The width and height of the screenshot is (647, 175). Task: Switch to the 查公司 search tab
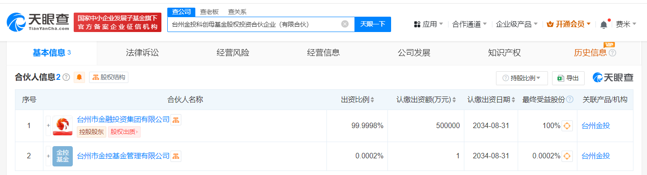coord(181,12)
